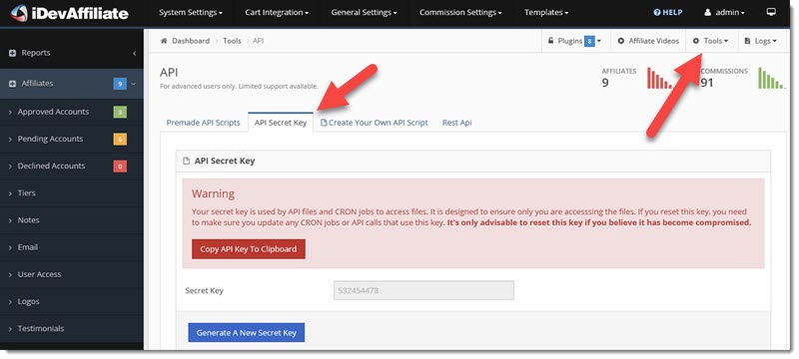Viewport: 799px width, 359px height.
Task: Click the red badge on Declined Accounts
Action: 120,166
